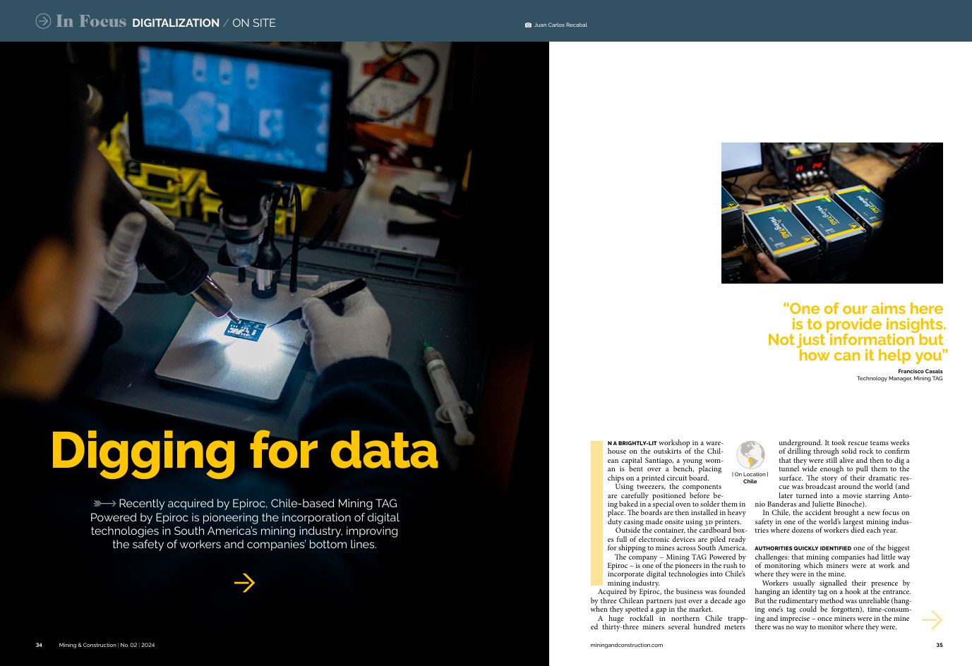Click the 'Chile' location label
972x666 pixels.
[x=750, y=481]
